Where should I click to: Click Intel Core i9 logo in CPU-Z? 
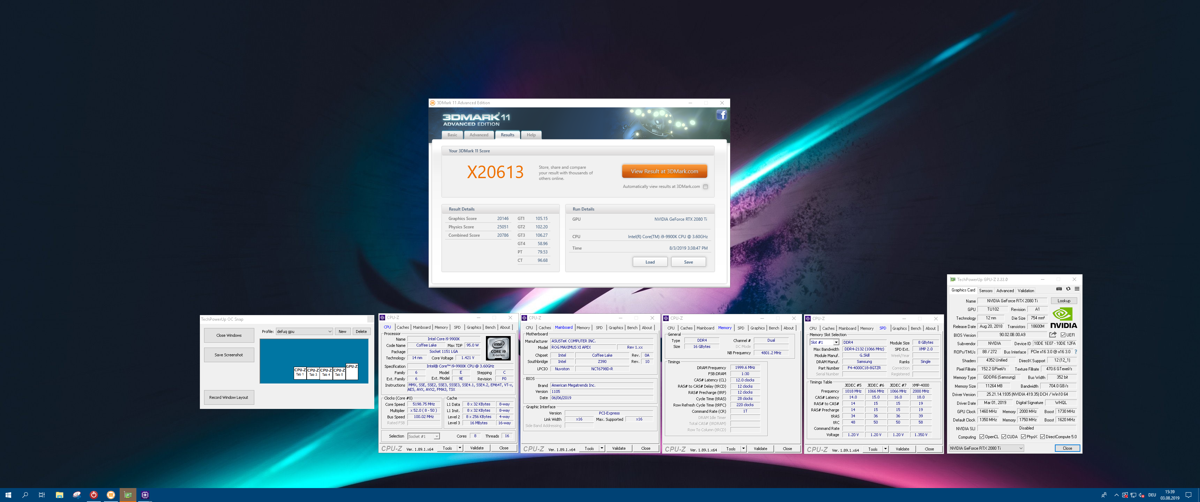pos(498,348)
